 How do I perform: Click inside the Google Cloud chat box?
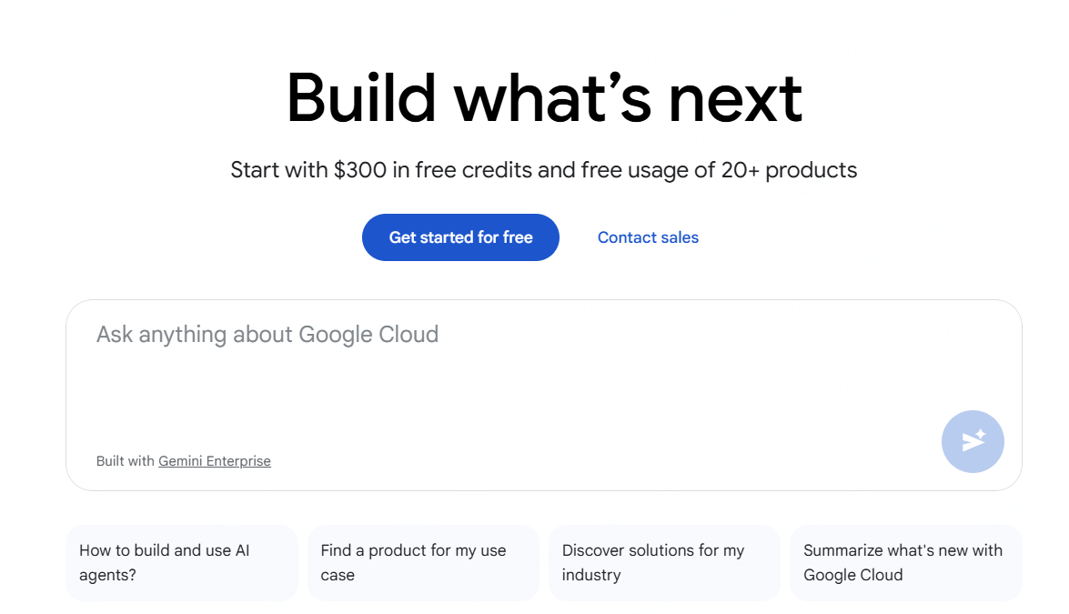click(x=455, y=364)
